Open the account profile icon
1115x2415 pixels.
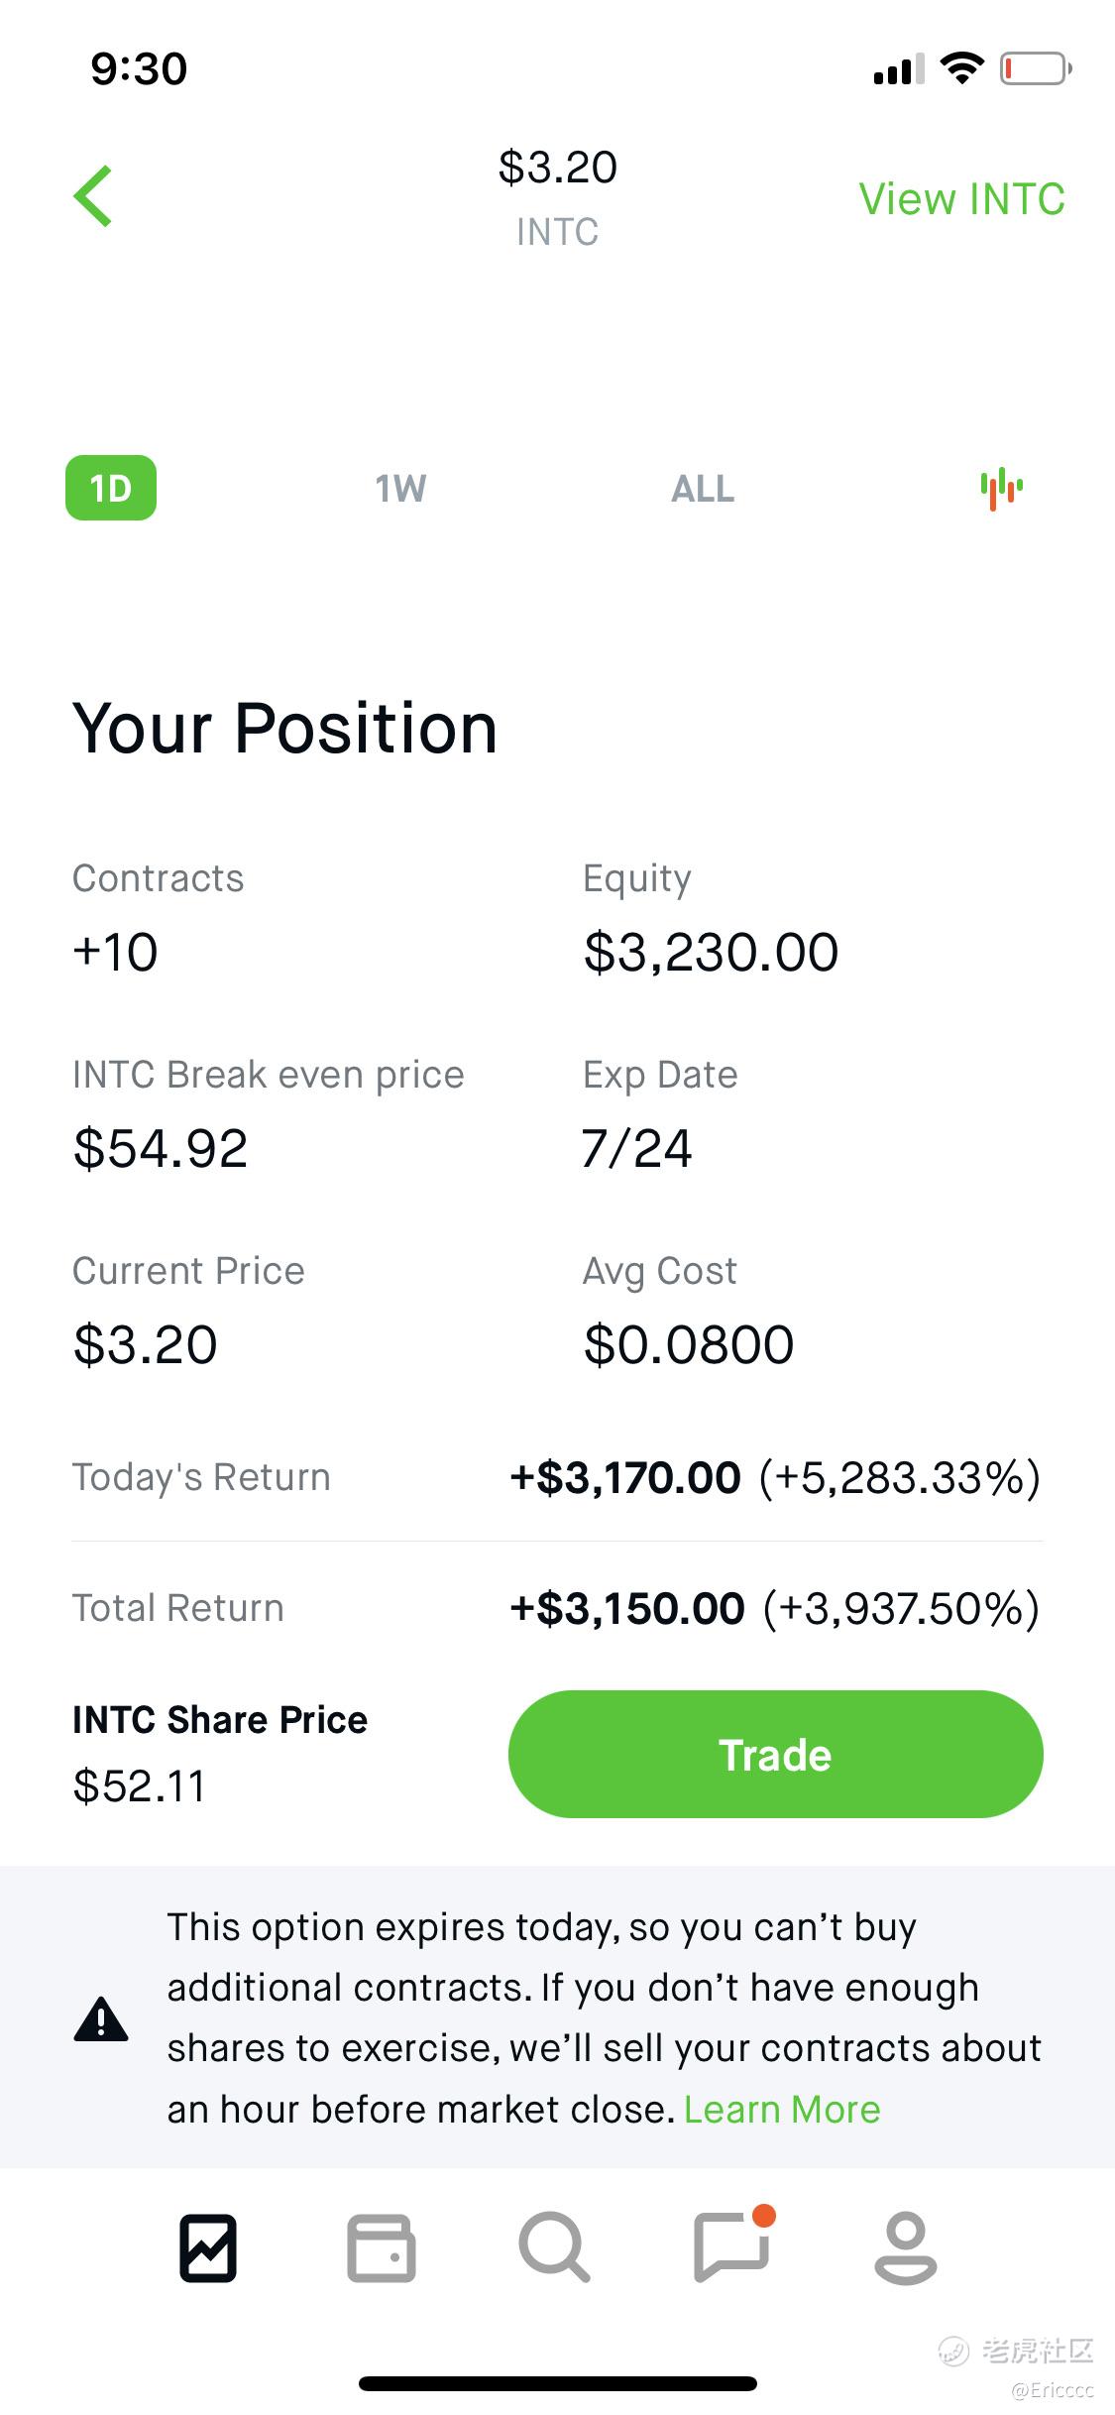coord(905,2247)
